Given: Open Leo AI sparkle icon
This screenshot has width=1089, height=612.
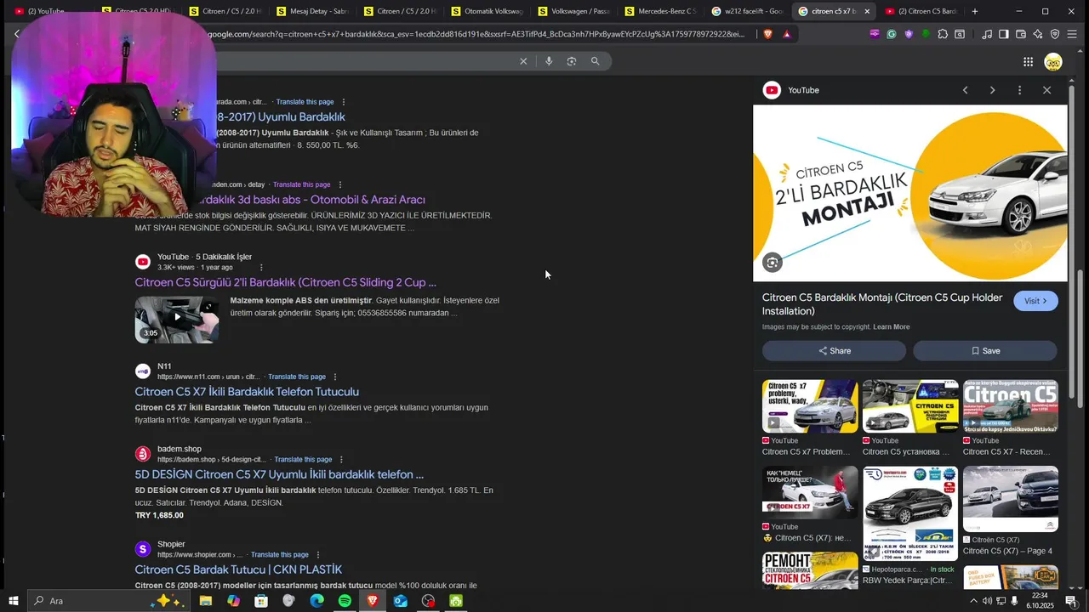Looking at the screenshot, I should 1038,34.
